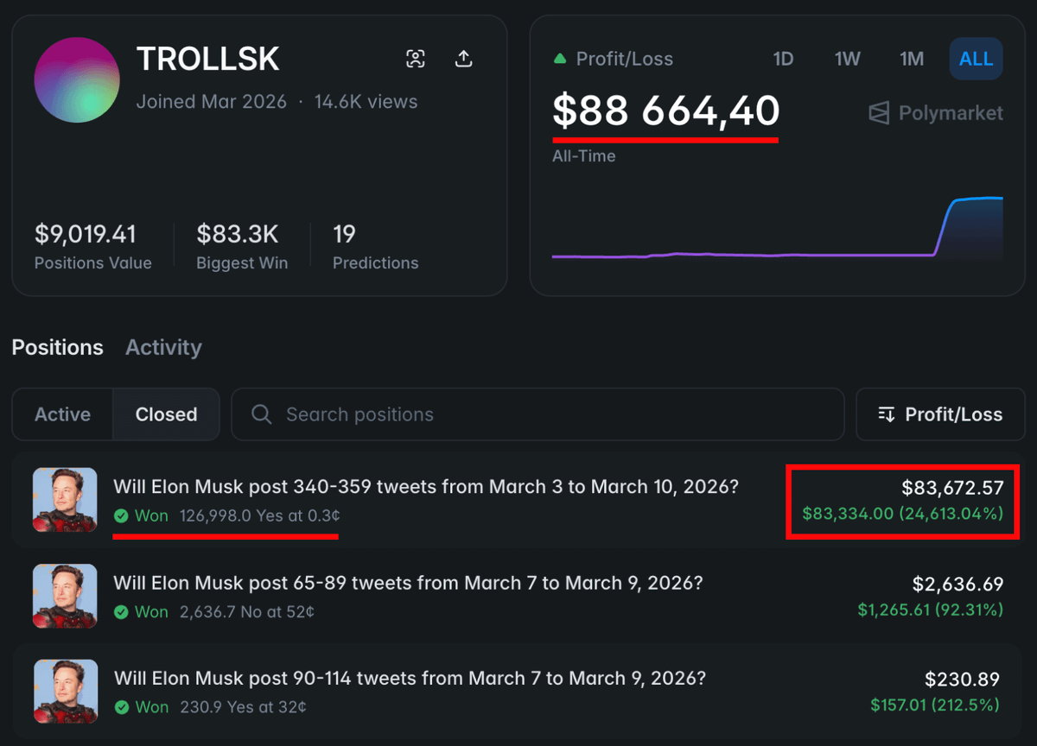Screen dimensions: 1037x746
Task: Click Elon Musk thumbnail for 90-114 tweets
Action: (65, 692)
